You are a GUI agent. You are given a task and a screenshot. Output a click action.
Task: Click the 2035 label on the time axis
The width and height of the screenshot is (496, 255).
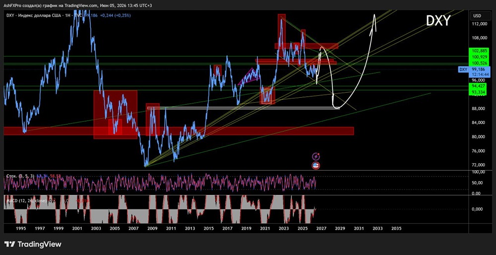tap(396, 228)
